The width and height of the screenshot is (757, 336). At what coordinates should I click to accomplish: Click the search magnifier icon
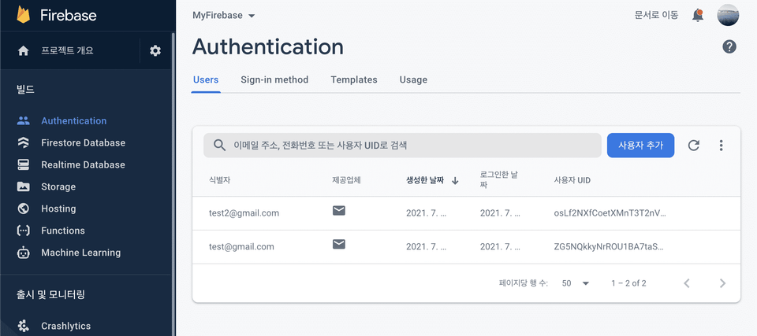pyautogui.click(x=220, y=145)
